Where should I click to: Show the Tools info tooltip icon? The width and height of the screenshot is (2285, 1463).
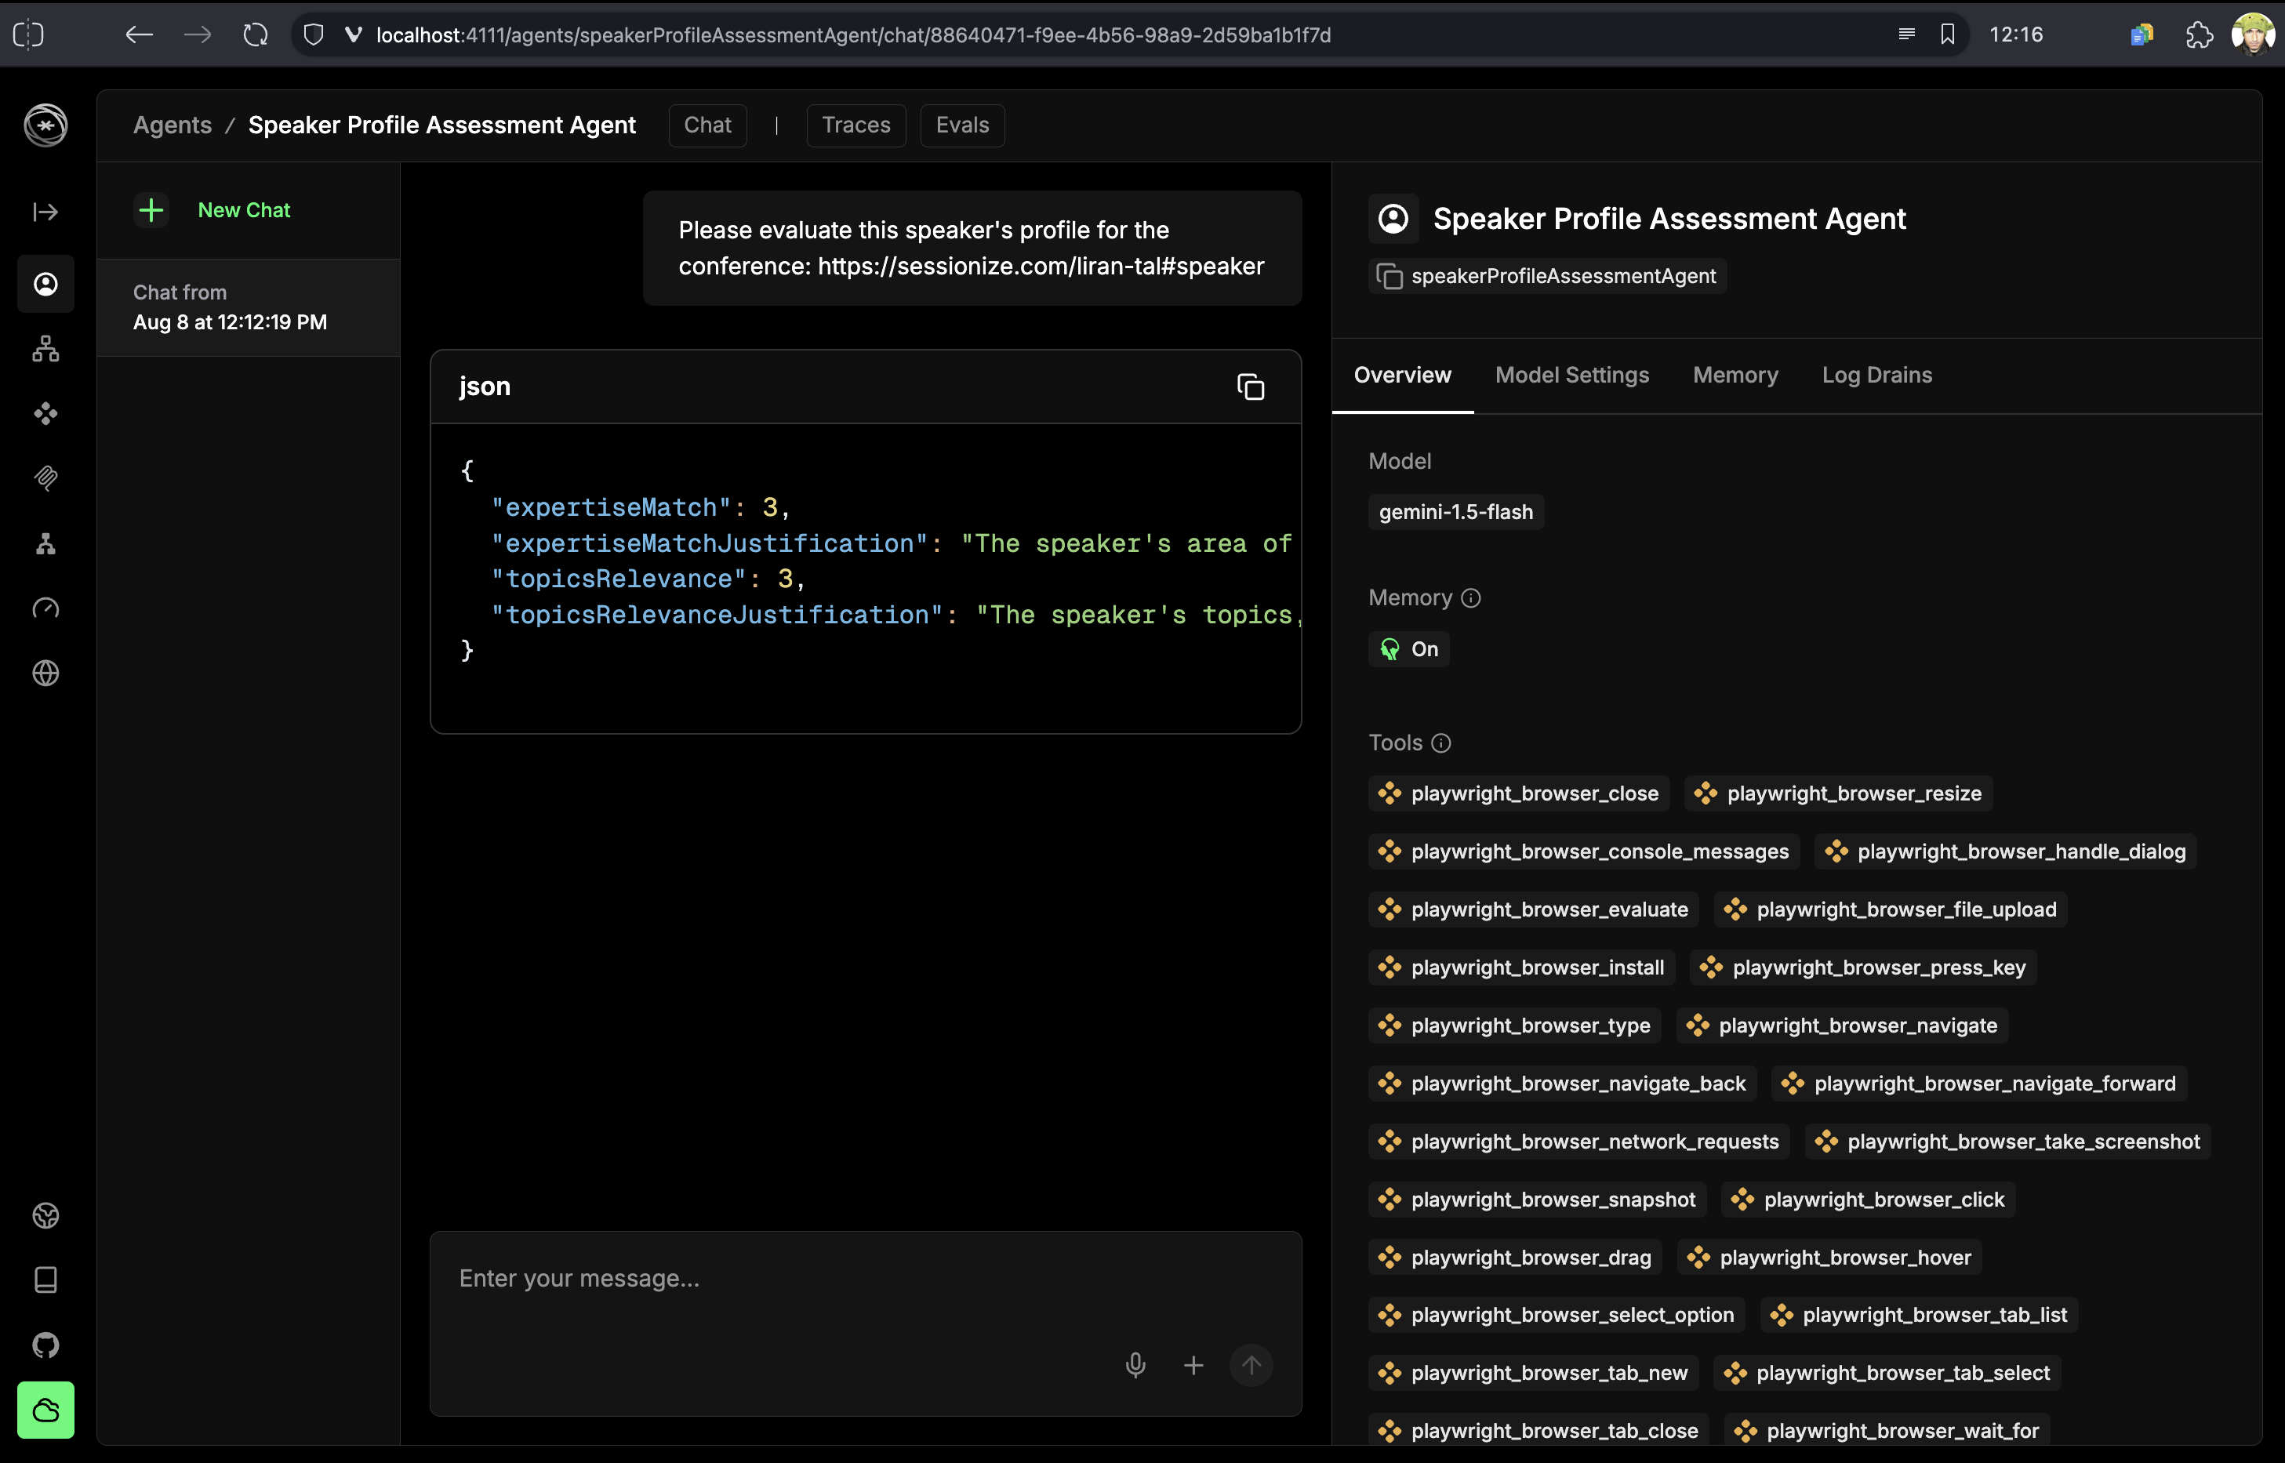point(1441,743)
